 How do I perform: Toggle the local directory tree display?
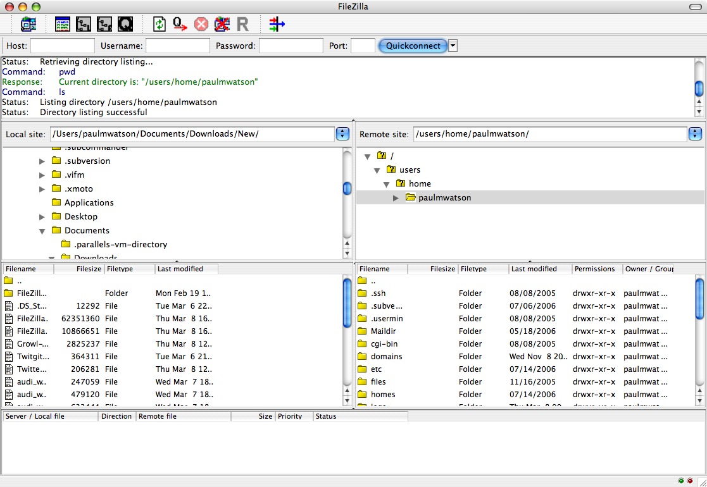click(x=84, y=24)
